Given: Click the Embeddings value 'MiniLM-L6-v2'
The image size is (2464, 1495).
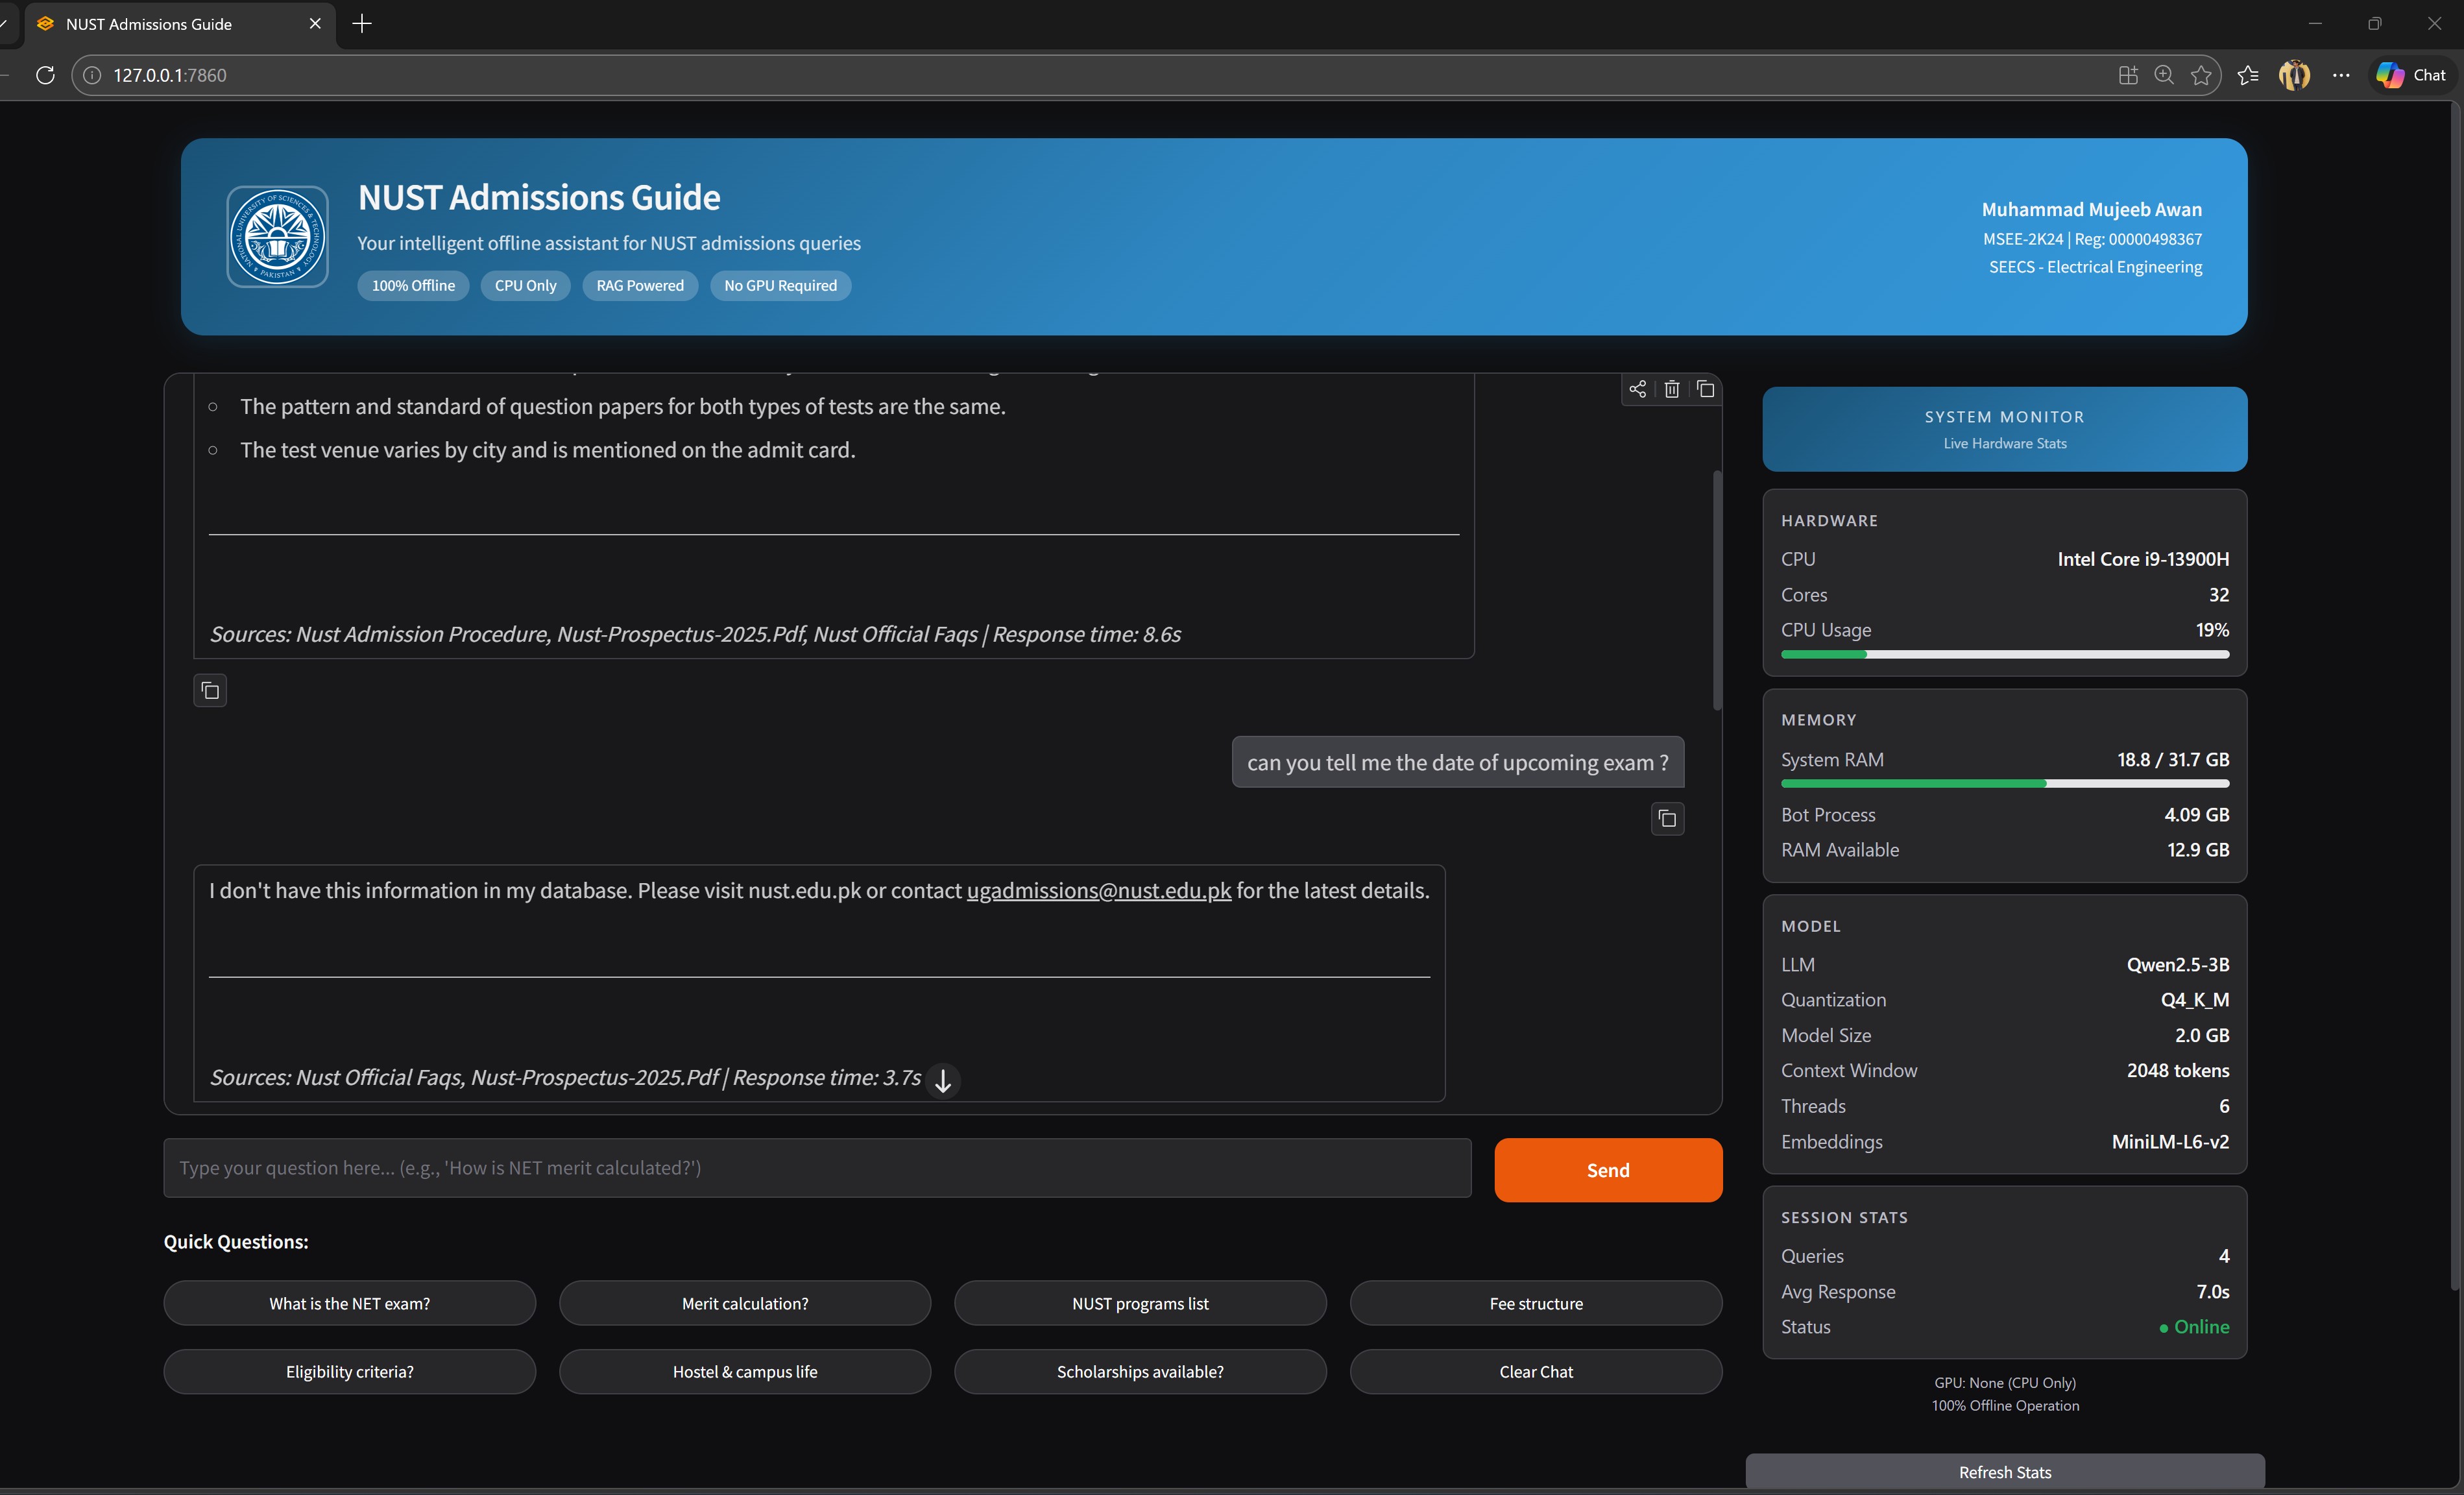Looking at the screenshot, I should pos(2170,1141).
